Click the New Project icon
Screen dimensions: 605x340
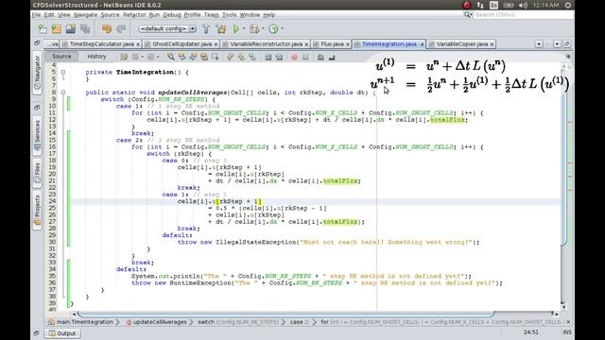[57, 29]
